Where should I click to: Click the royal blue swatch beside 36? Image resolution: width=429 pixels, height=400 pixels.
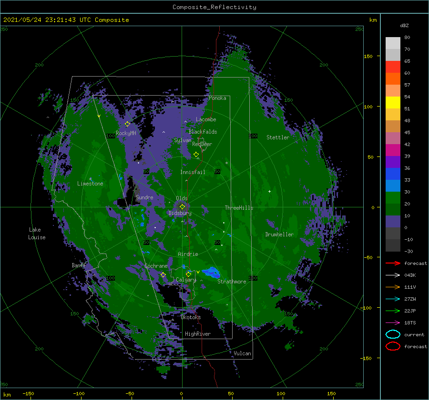tap(393, 174)
